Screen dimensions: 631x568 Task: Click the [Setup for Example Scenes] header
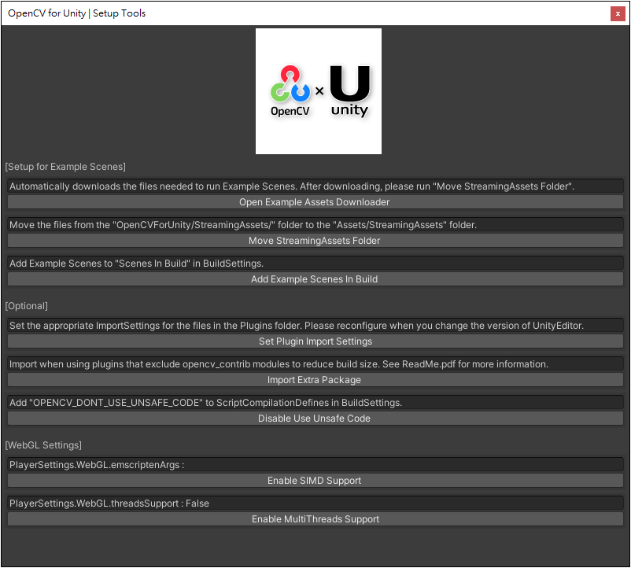coord(65,167)
